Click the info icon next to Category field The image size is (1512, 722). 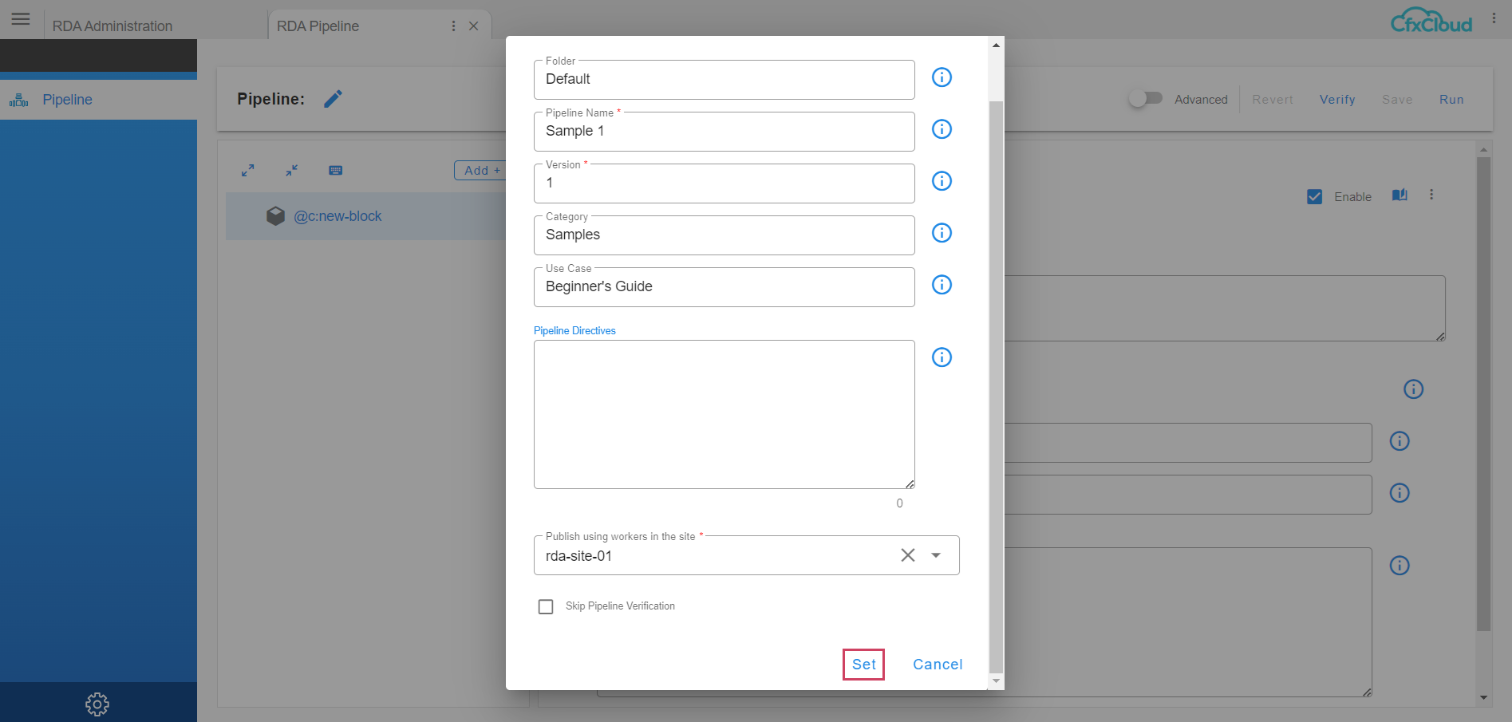tap(942, 233)
